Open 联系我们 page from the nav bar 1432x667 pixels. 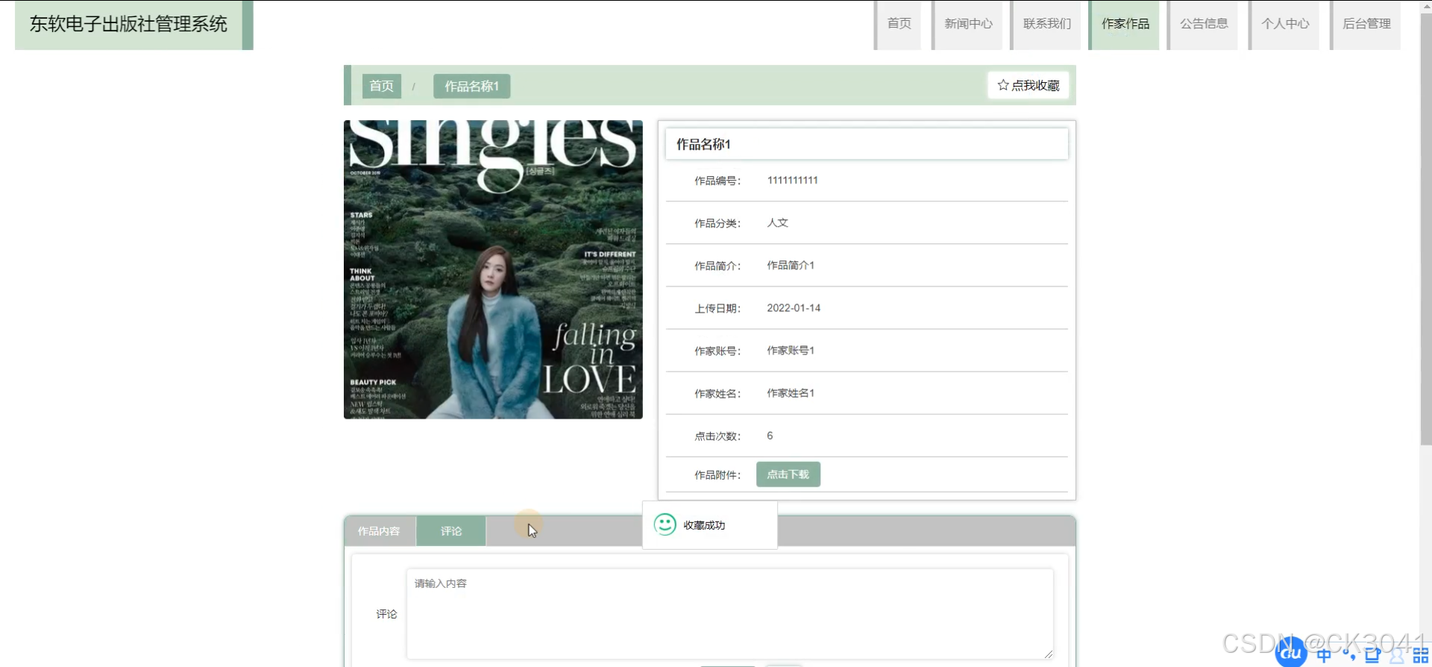[x=1046, y=24]
